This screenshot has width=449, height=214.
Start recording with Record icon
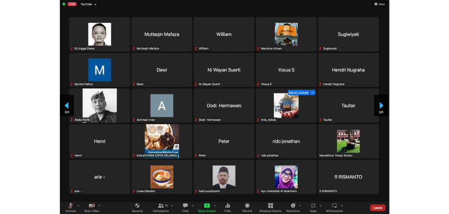tap(247, 206)
